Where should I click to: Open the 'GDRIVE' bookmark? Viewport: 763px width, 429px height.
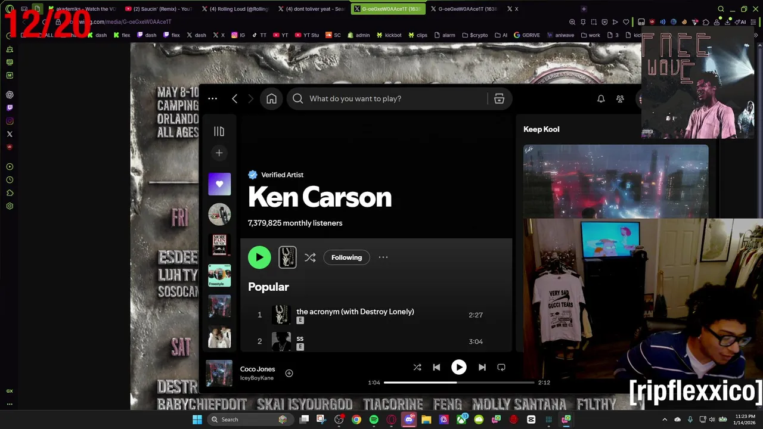click(x=527, y=35)
